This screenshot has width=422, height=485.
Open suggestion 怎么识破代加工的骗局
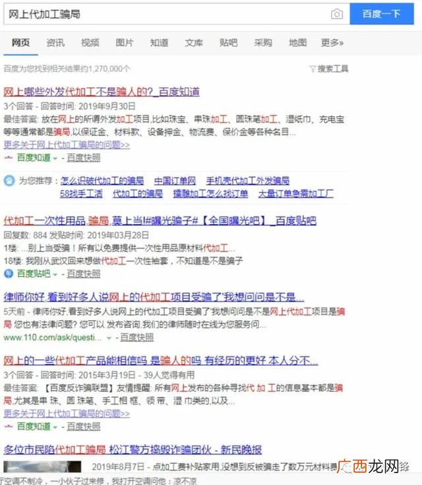[x=102, y=181]
